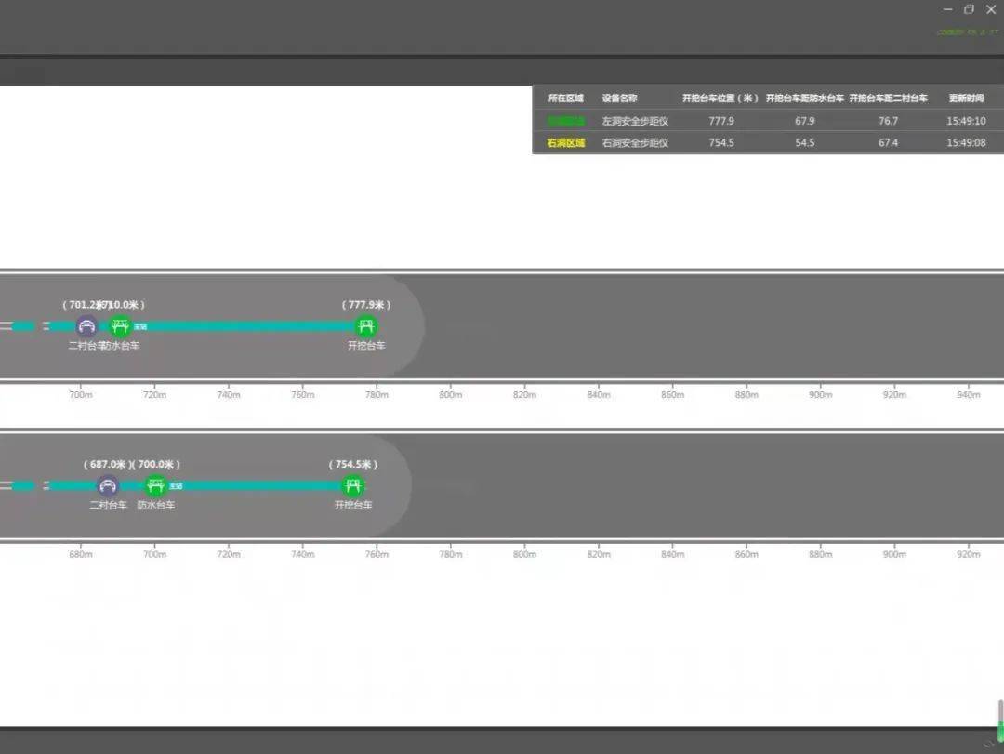Click the restore window icon in title bar
The image size is (1004, 754).
[969, 9]
